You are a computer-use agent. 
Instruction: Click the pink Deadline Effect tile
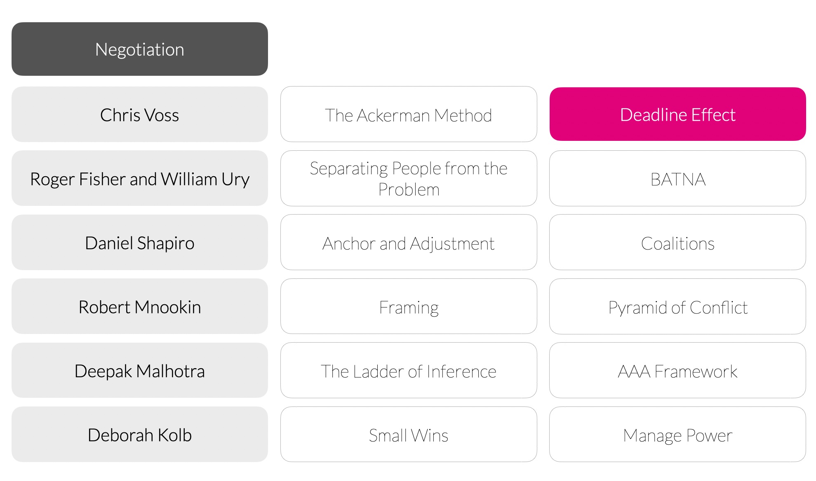(x=677, y=114)
